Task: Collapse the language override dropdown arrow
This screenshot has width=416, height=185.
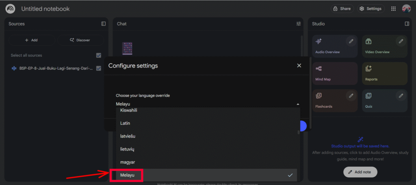Action: click(298, 104)
